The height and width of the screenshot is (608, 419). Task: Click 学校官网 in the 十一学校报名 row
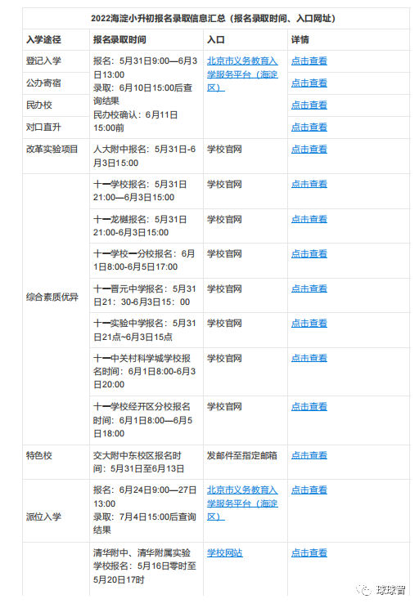(224, 184)
